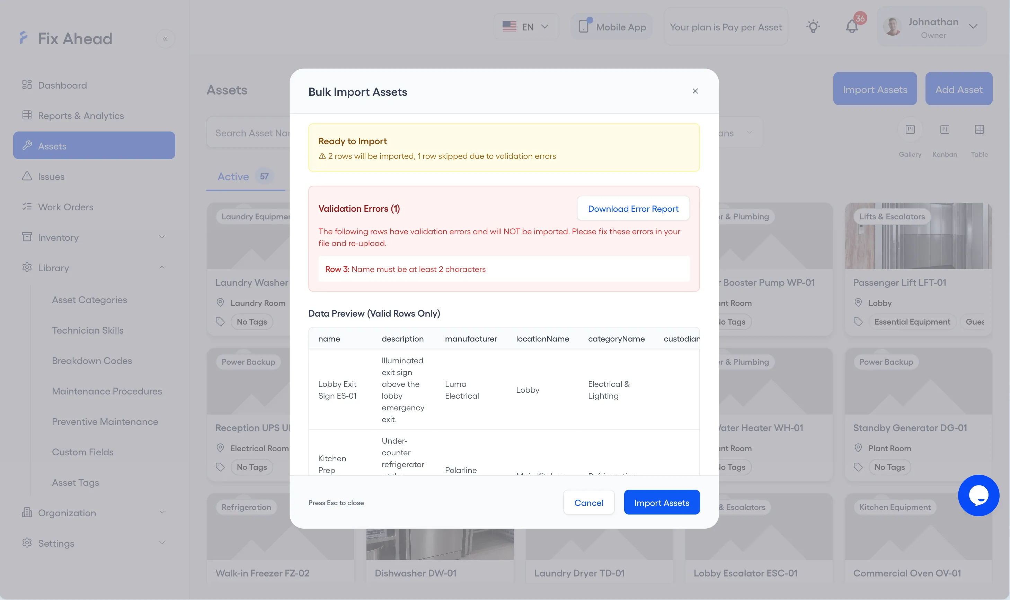Expand the Settings menu chevron

click(162, 543)
